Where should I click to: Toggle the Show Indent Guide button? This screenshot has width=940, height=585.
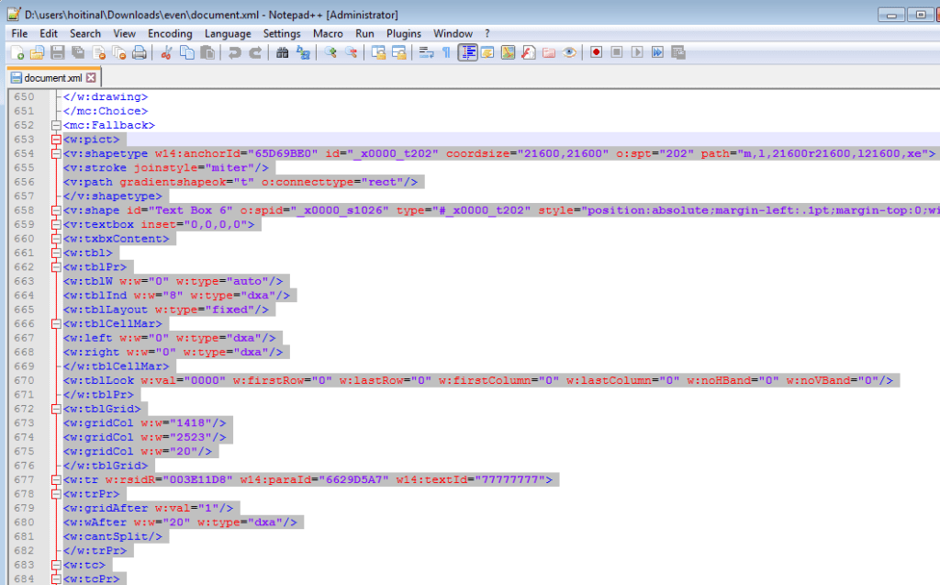click(467, 53)
